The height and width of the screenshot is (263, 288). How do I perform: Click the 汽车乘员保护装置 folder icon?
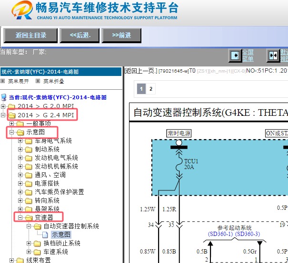[29, 192]
